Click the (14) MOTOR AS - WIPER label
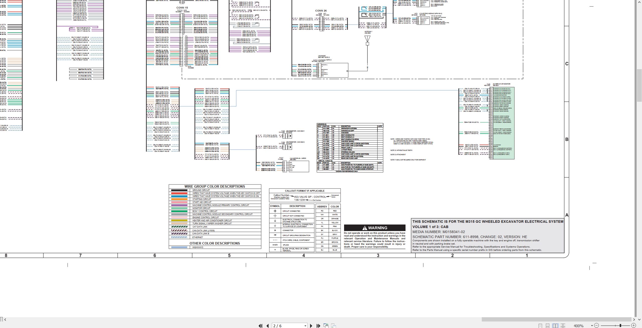Viewport: 642px width, 328px height. click(298, 158)
